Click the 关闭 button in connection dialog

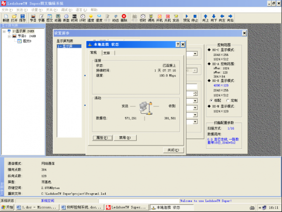pos(173,150)
